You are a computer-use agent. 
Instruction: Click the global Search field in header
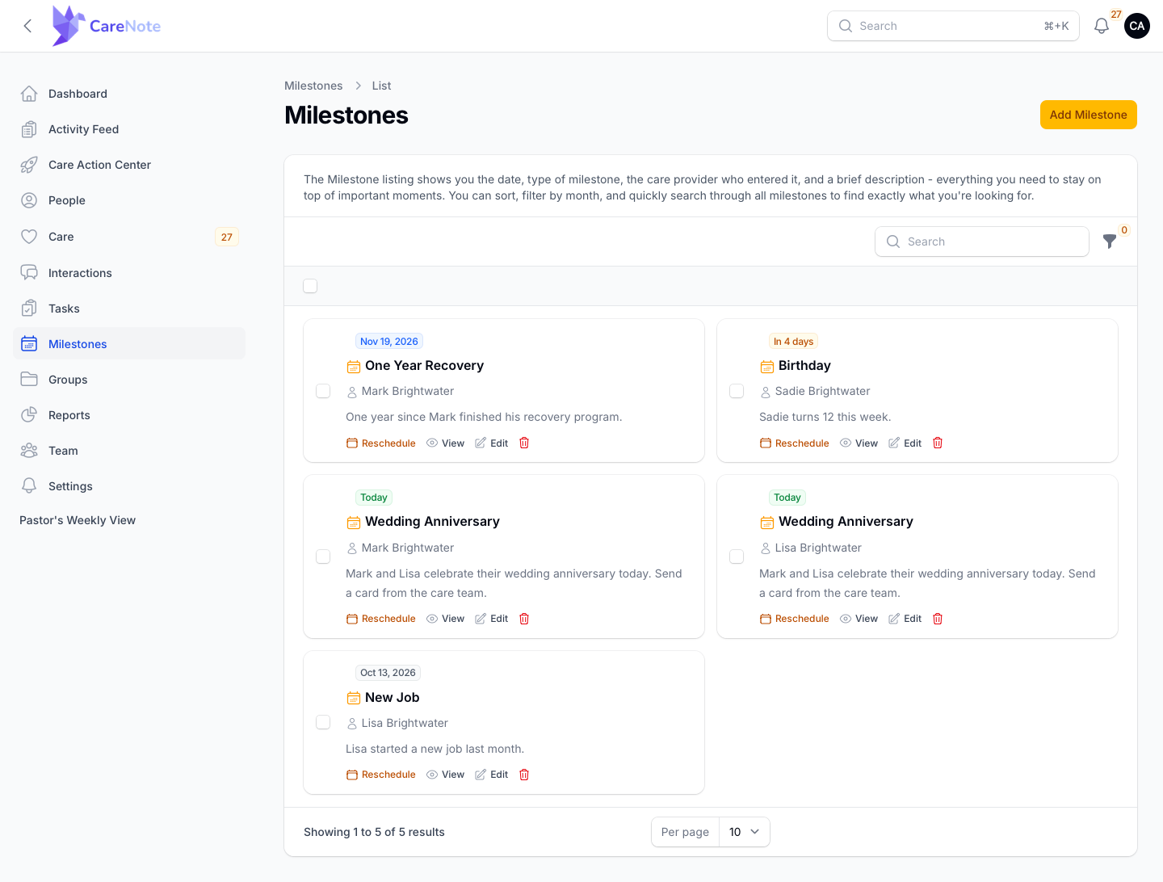pos(953,26)
